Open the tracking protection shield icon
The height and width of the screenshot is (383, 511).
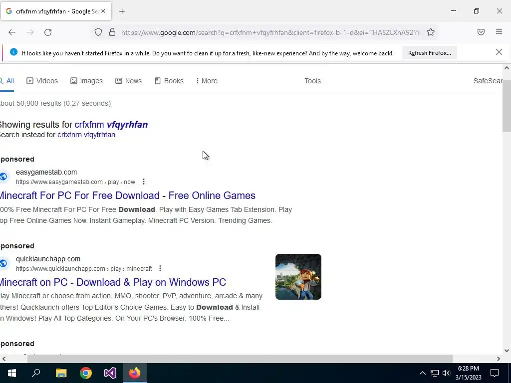point(98,32)
